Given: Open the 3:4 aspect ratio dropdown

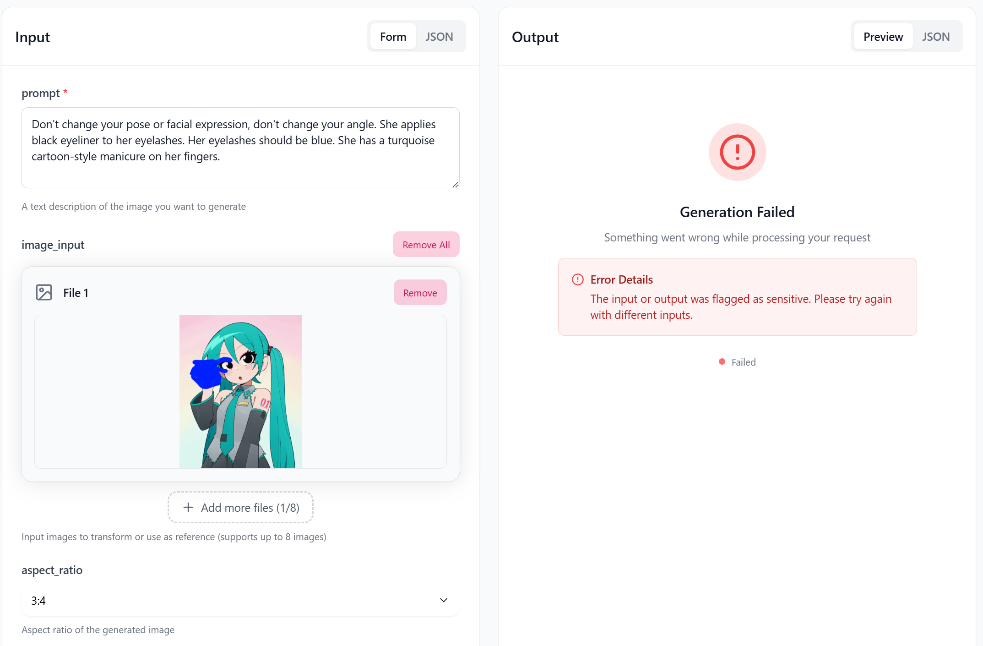Looking at the screenshot, I should (x=240, y=601).
